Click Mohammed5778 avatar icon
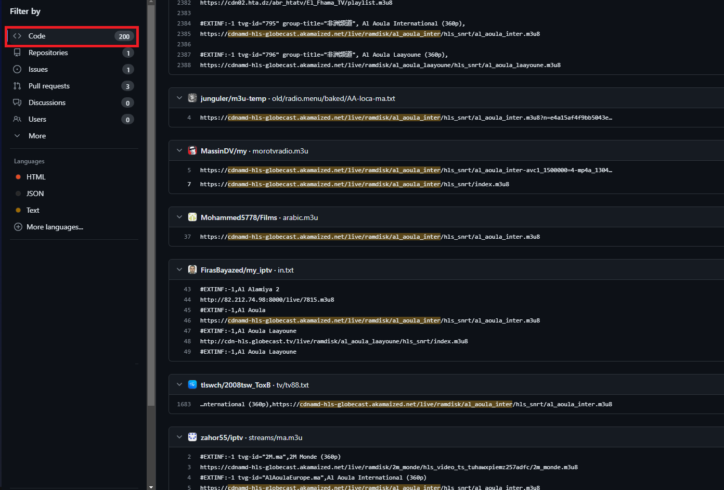Viewport: 724px width, 490px height. [x=192, y=217]
